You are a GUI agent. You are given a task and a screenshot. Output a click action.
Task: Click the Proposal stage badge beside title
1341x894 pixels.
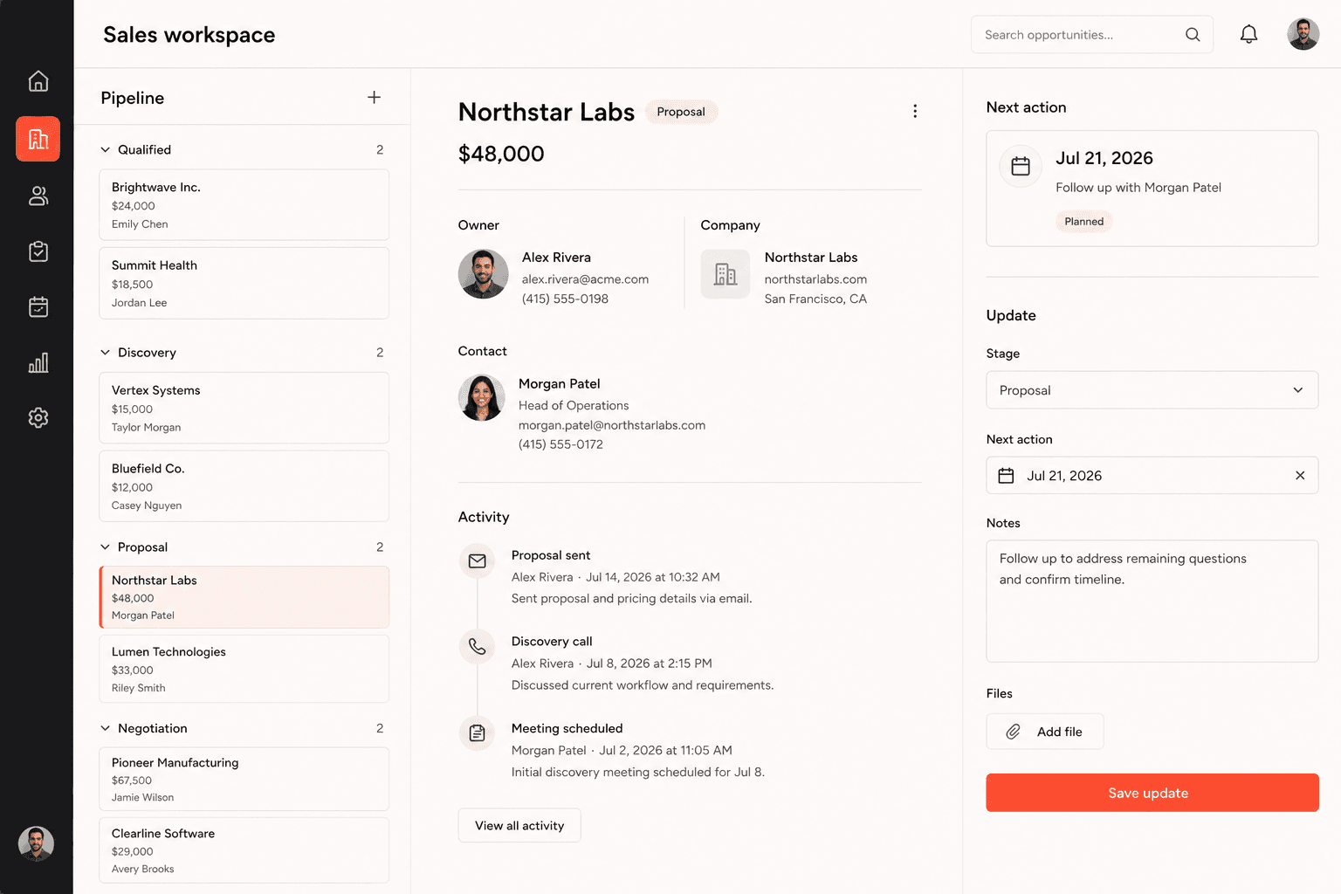pos(681,112)
